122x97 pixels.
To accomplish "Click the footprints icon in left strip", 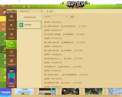I will click(x=4, y=24).
